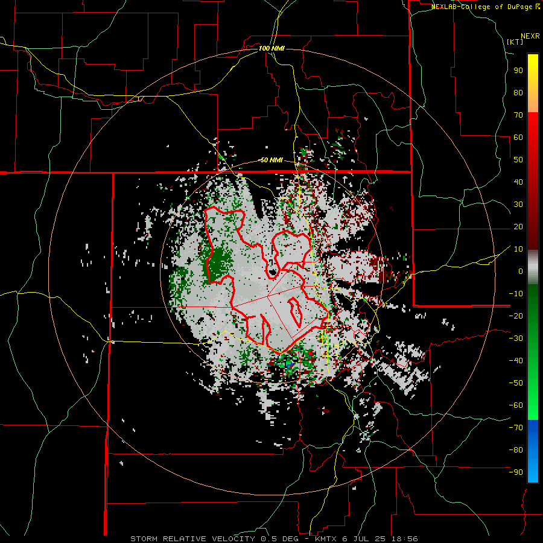543x543 pixels.
Task: Click the "NEXLAB-College of DuPage" header text
Action: pos(481,7)
